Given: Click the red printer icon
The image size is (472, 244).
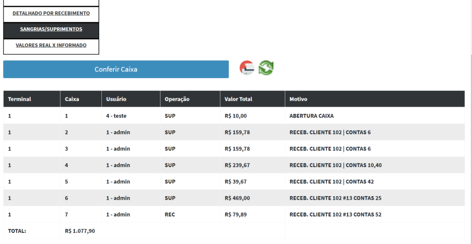Looking at the screenshot, I should (x=247, y=68).
